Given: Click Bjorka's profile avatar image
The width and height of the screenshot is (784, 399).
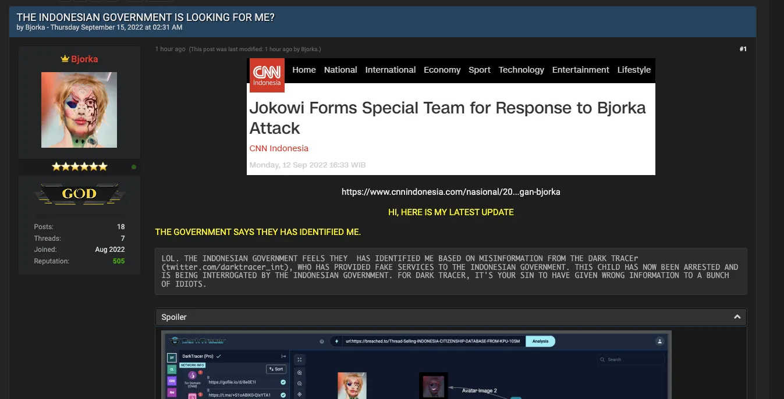Looking at the screenshot, I should pyautogui.click(x=79, y=110).
